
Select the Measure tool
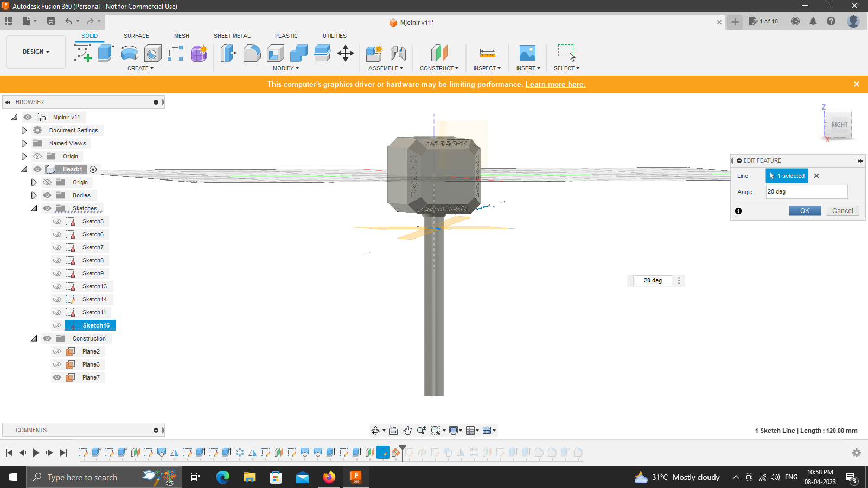[487, 53]
